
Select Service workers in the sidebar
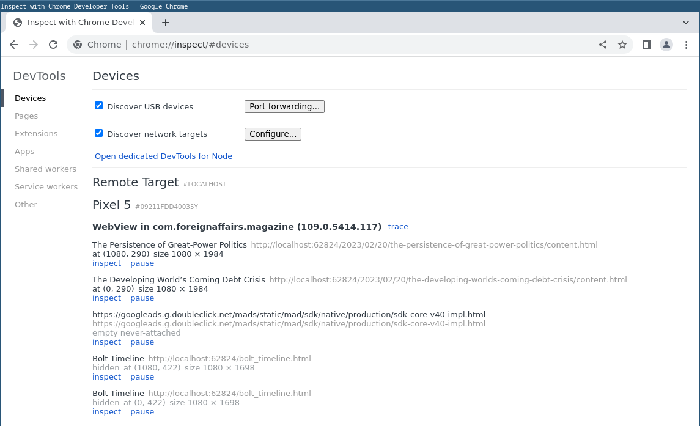(x=46, y=186)
